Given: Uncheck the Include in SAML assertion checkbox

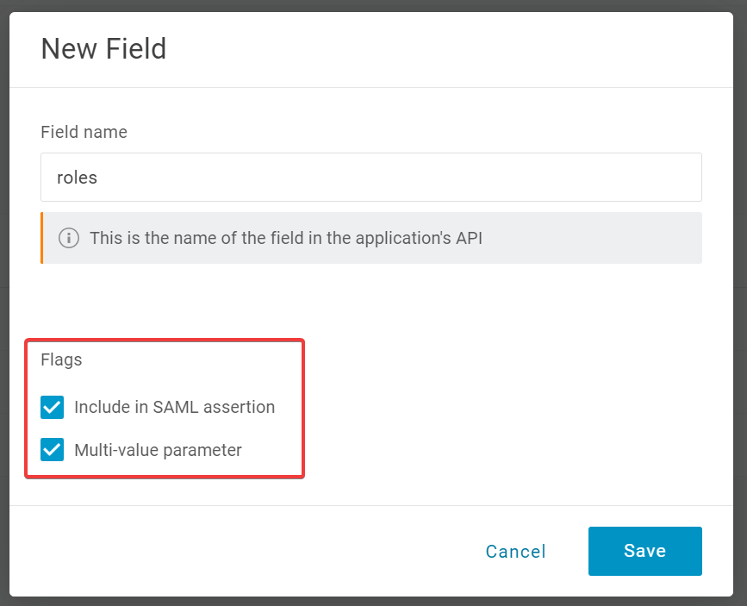Looking at the screenshot, I should click(53, 407).
